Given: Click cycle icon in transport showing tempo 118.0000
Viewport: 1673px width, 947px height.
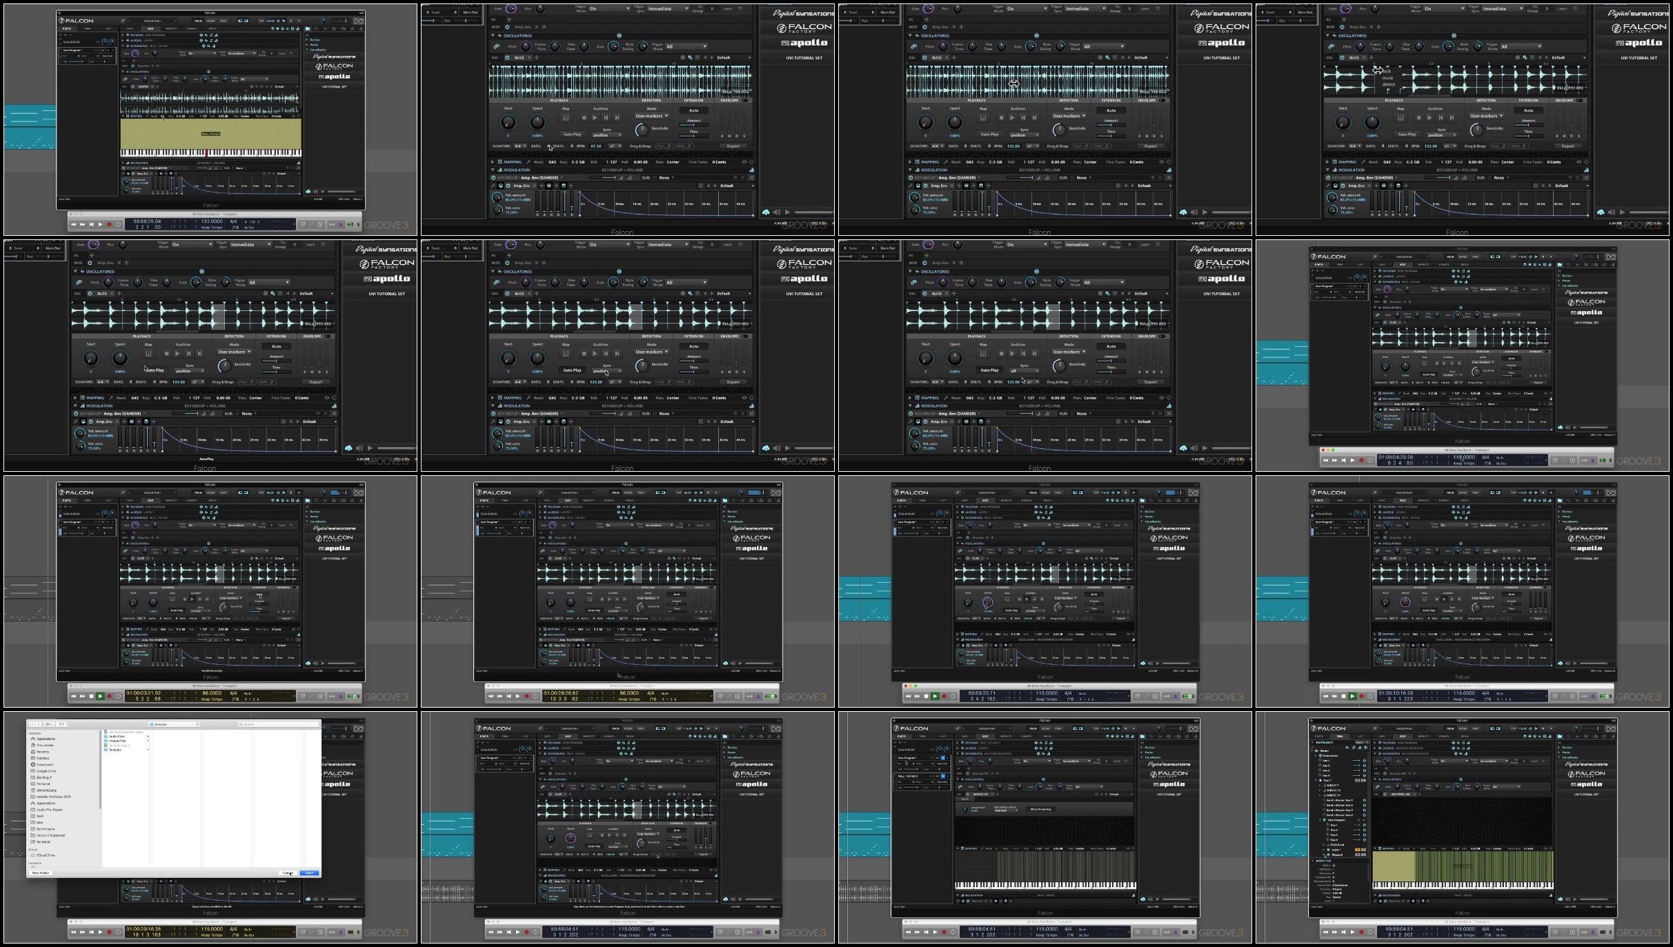Looking at the screenshot, I should (1370, 460).
